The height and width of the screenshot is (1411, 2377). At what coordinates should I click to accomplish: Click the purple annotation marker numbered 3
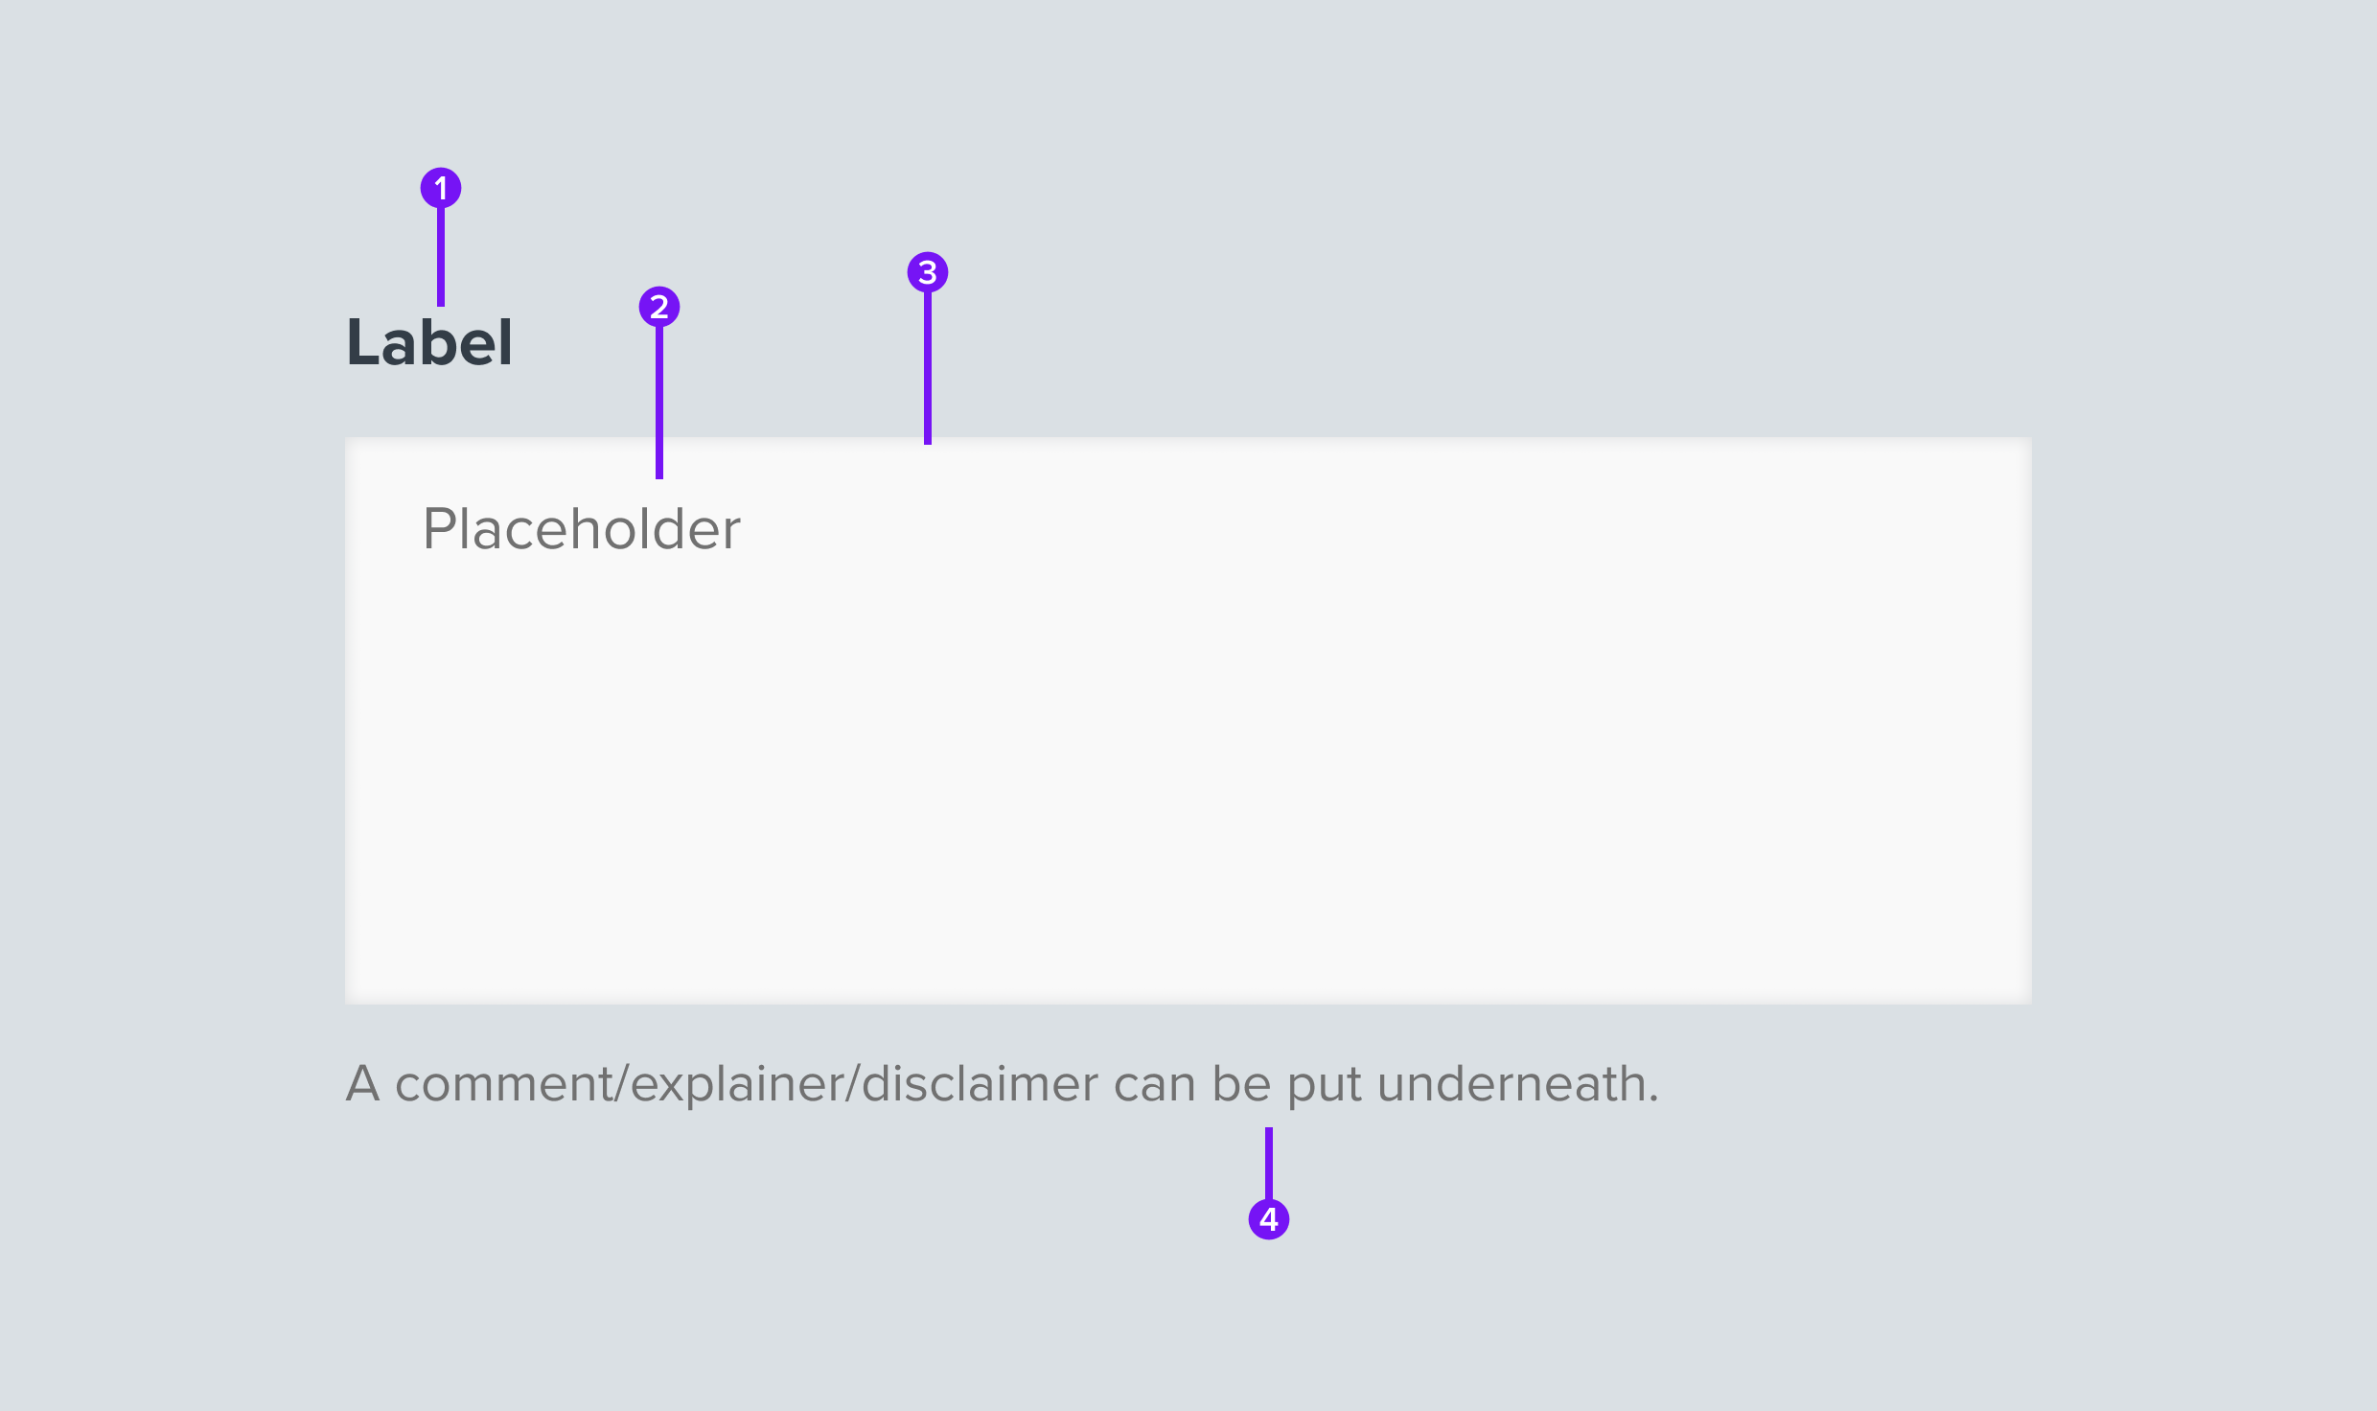pyautogui.click(x=928, y=272)
